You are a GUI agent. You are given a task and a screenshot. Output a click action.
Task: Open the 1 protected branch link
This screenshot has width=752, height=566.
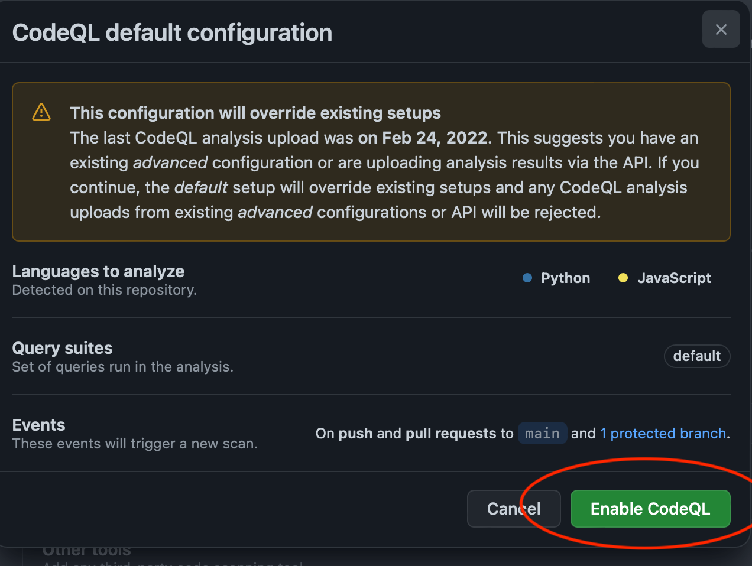(x=663, y=434)
